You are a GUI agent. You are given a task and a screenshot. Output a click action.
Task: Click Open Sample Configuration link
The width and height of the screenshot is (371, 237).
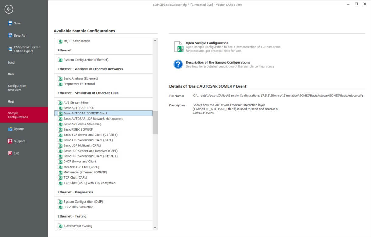(x=207, y=43)
